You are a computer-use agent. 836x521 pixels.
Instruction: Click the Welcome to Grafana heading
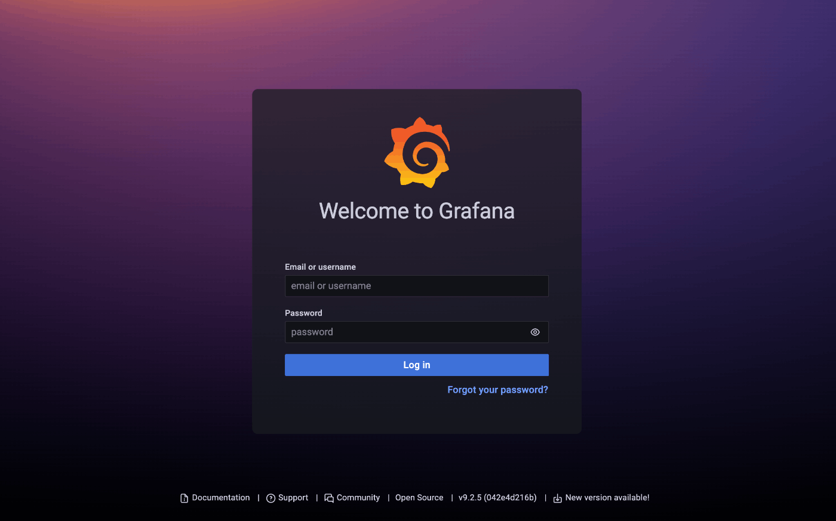(417, 211)
